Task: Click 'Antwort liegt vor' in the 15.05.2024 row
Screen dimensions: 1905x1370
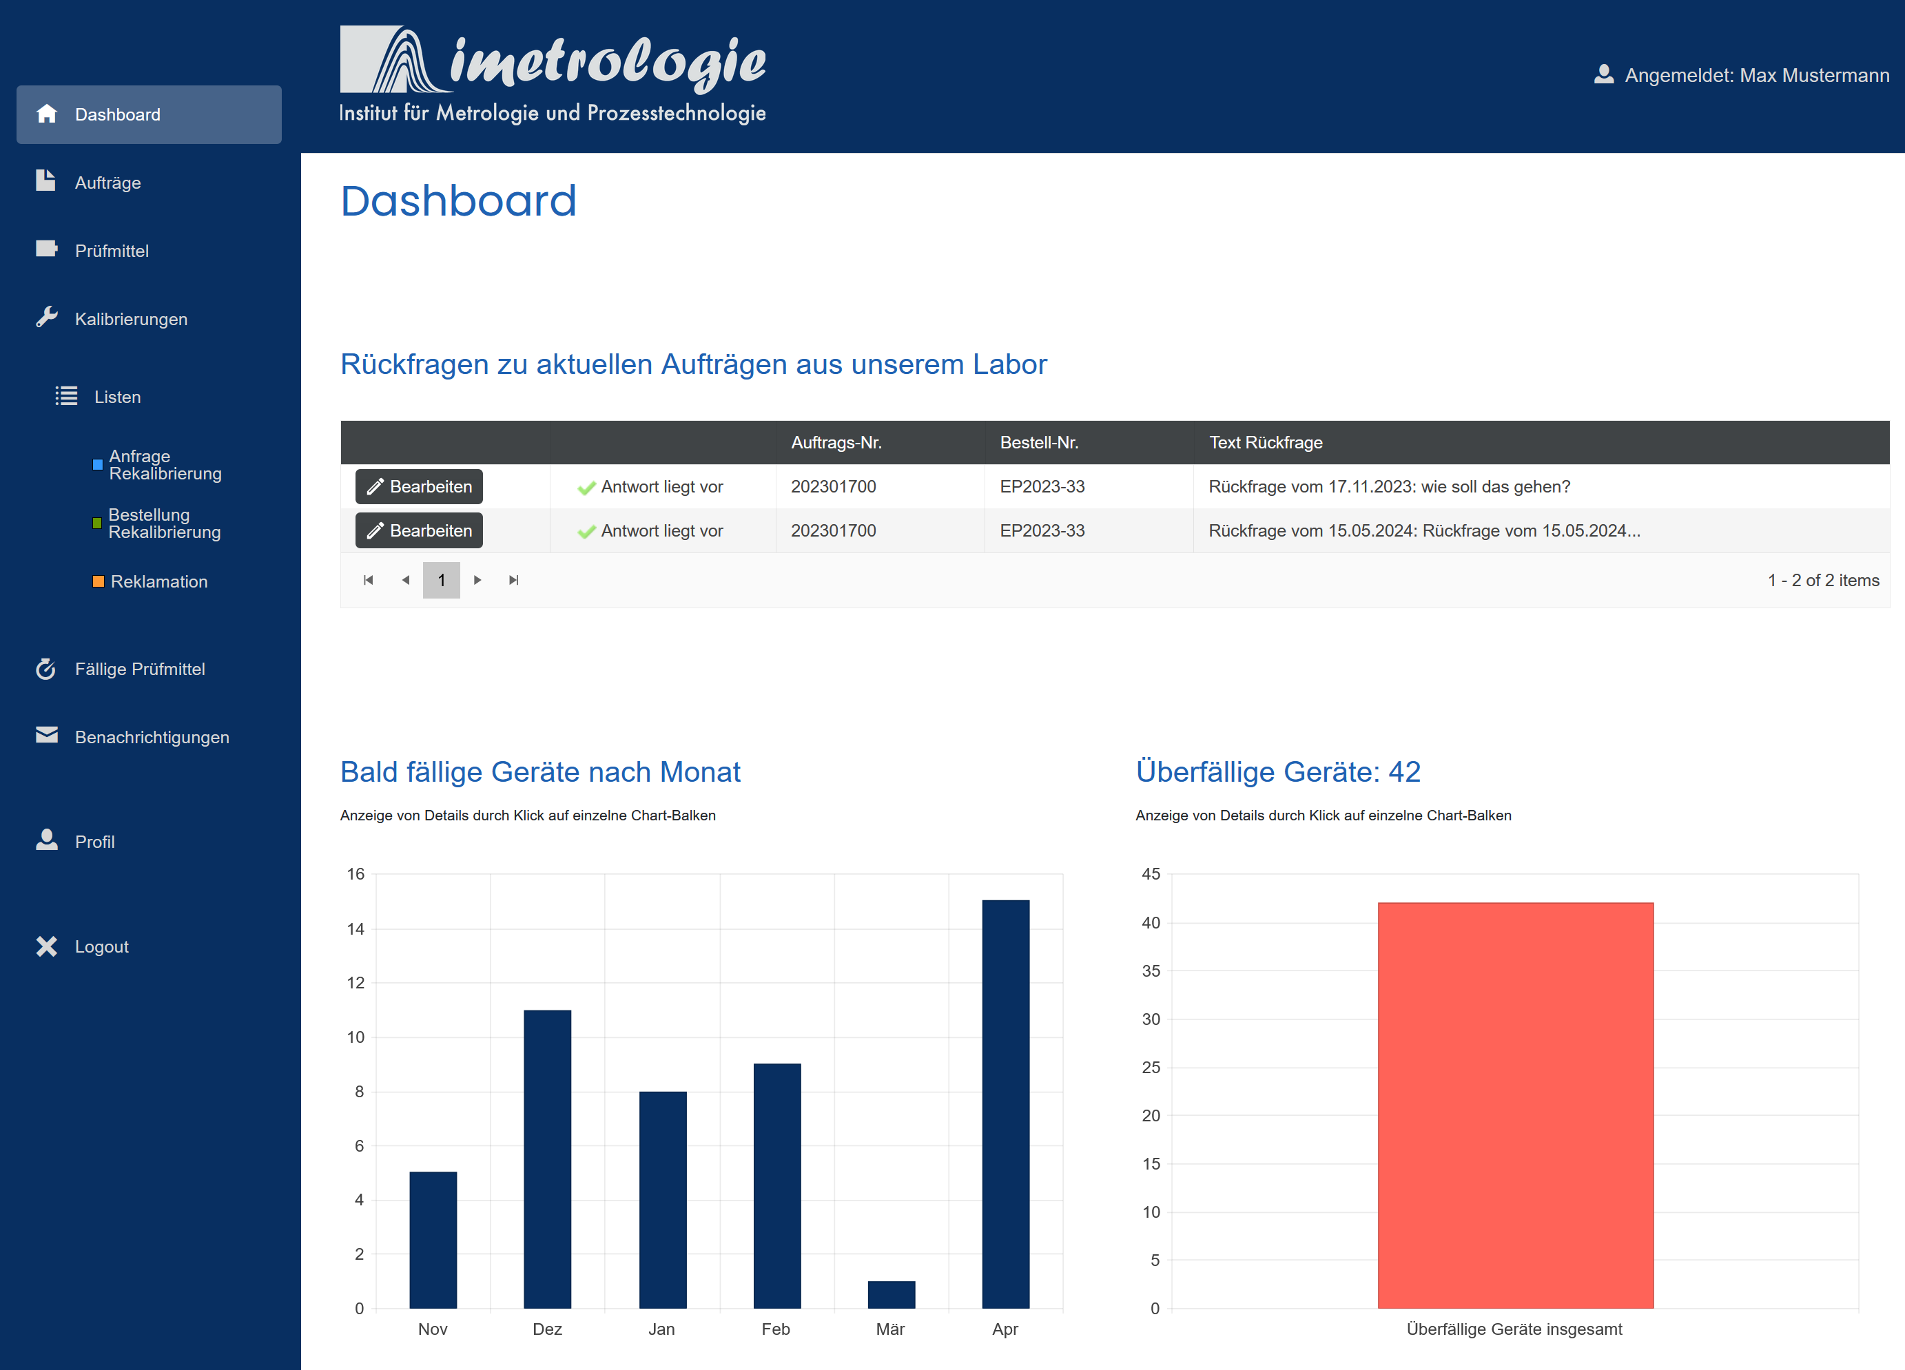Action: 662,531
